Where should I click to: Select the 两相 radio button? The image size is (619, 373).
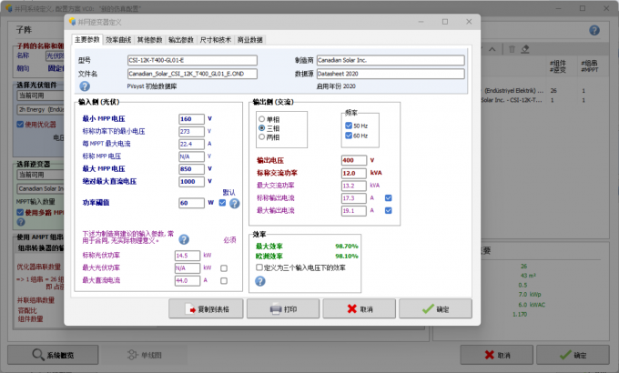point(262,139)
